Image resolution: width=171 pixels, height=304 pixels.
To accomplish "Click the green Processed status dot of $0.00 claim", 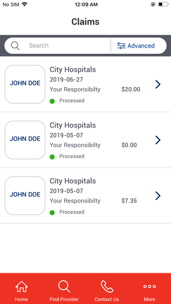I will [x=52, y=157].
